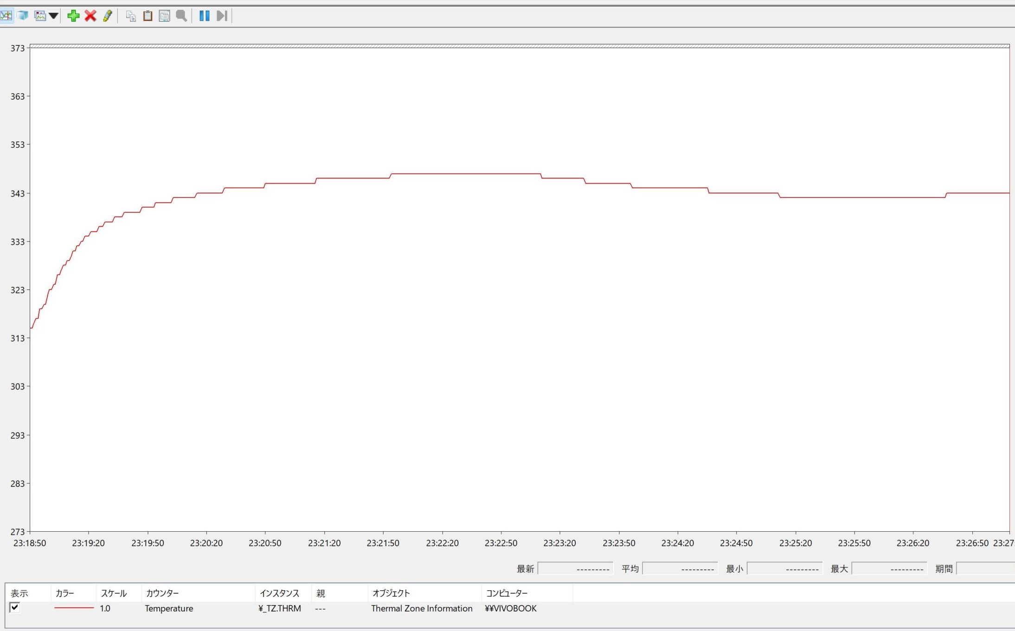
Task: Add a counter with the green plus
Action: 73,16
